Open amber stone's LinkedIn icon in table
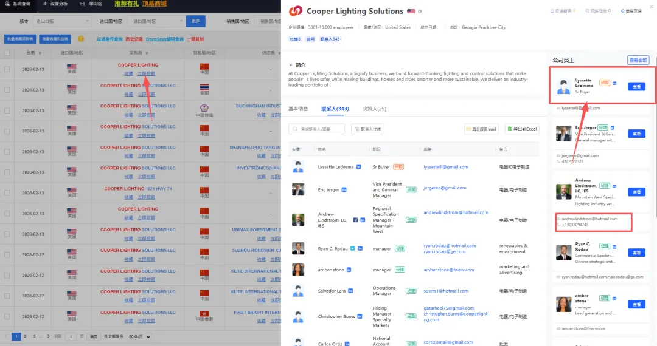Image resolution: width=657 pixels, height=346 pixels. tap(349, 270)
